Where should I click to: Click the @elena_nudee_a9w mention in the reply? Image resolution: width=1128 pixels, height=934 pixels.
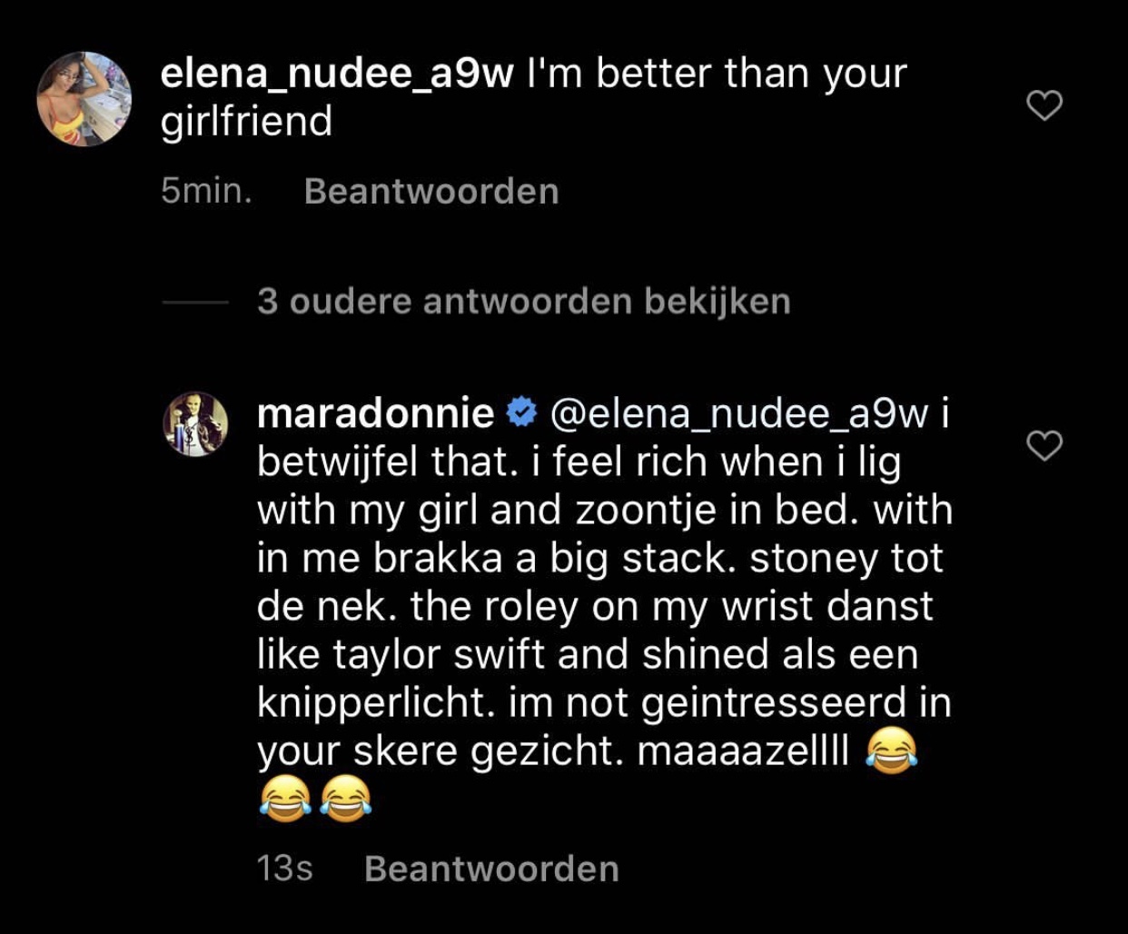click(x=739, y=413)
